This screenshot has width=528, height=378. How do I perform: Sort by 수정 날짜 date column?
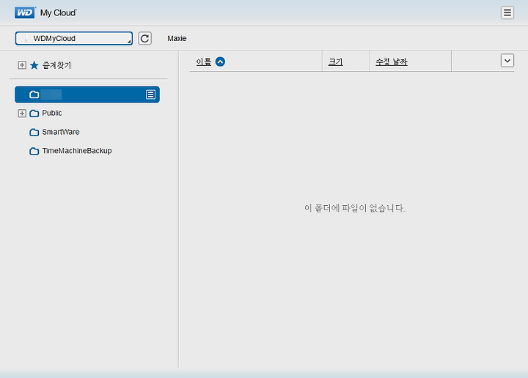coord(392,62)
